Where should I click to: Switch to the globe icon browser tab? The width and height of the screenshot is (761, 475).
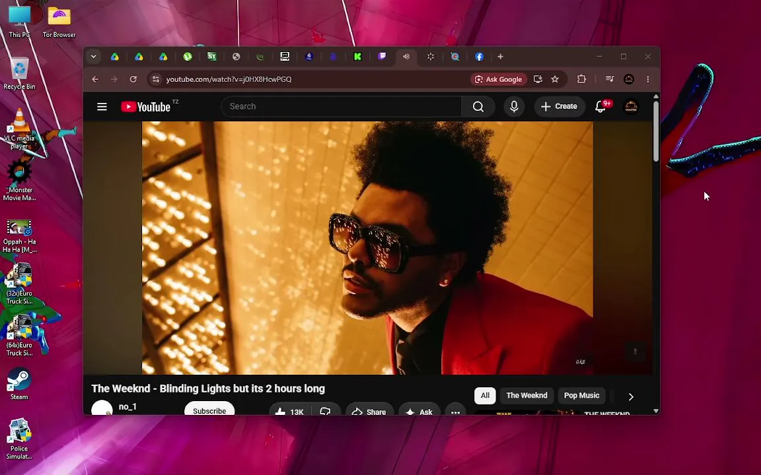tap(236, 57)
